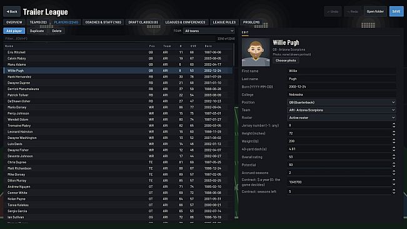This screenshot has width=407, height=229.
Task: Adjust the Contract seasons left stepper
Action: (x=394, y=191)
